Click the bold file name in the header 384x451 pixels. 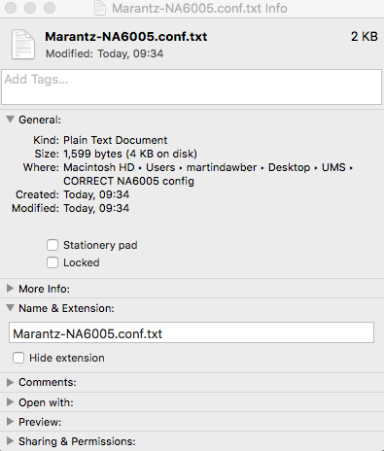click(x=126, y=36)
